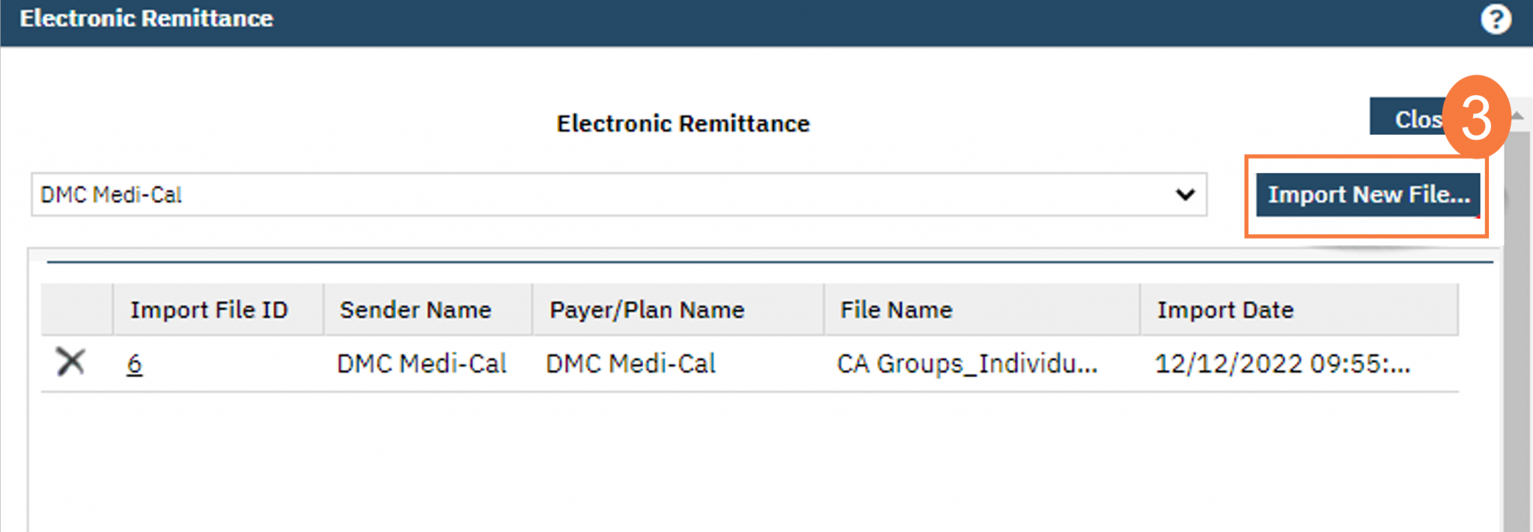Open import file ID 6 link

pyautogui.click(x=135, y=364)
